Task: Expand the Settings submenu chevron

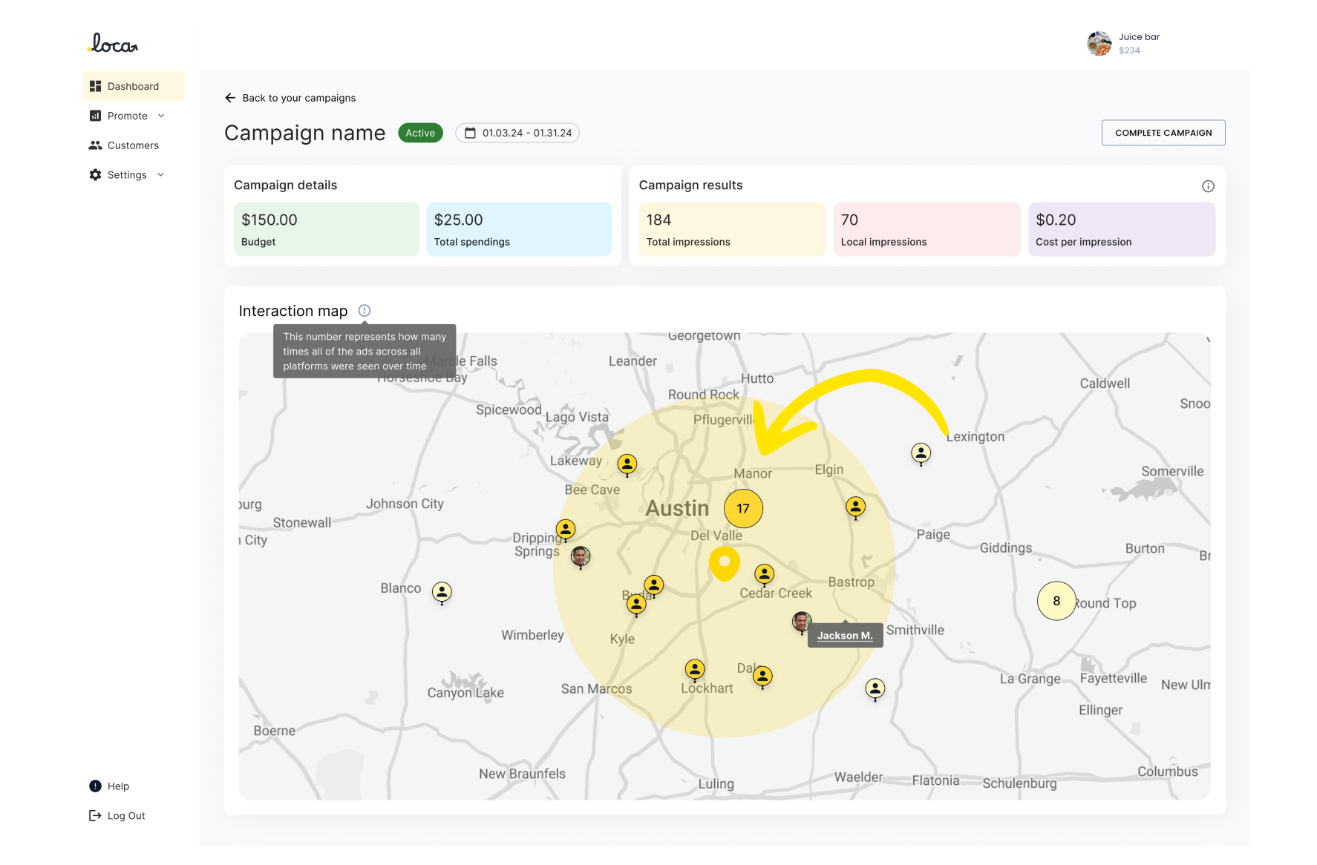Action: point(161,175)
